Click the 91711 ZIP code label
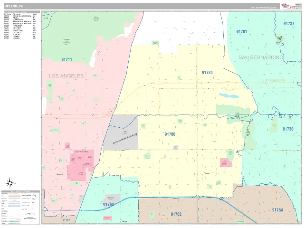Viewport: 304px width, 228px height. coord(66,59)
